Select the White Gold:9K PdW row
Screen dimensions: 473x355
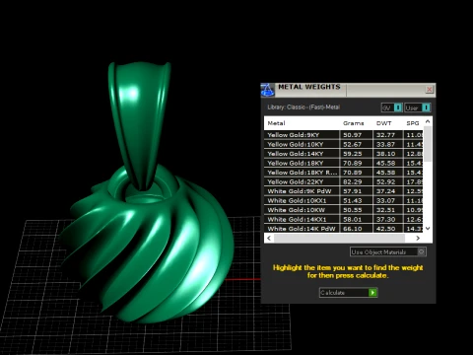point(344,191)
